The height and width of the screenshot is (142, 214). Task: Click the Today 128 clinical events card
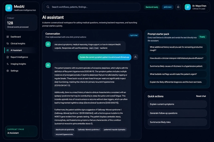tap(21, 23)
